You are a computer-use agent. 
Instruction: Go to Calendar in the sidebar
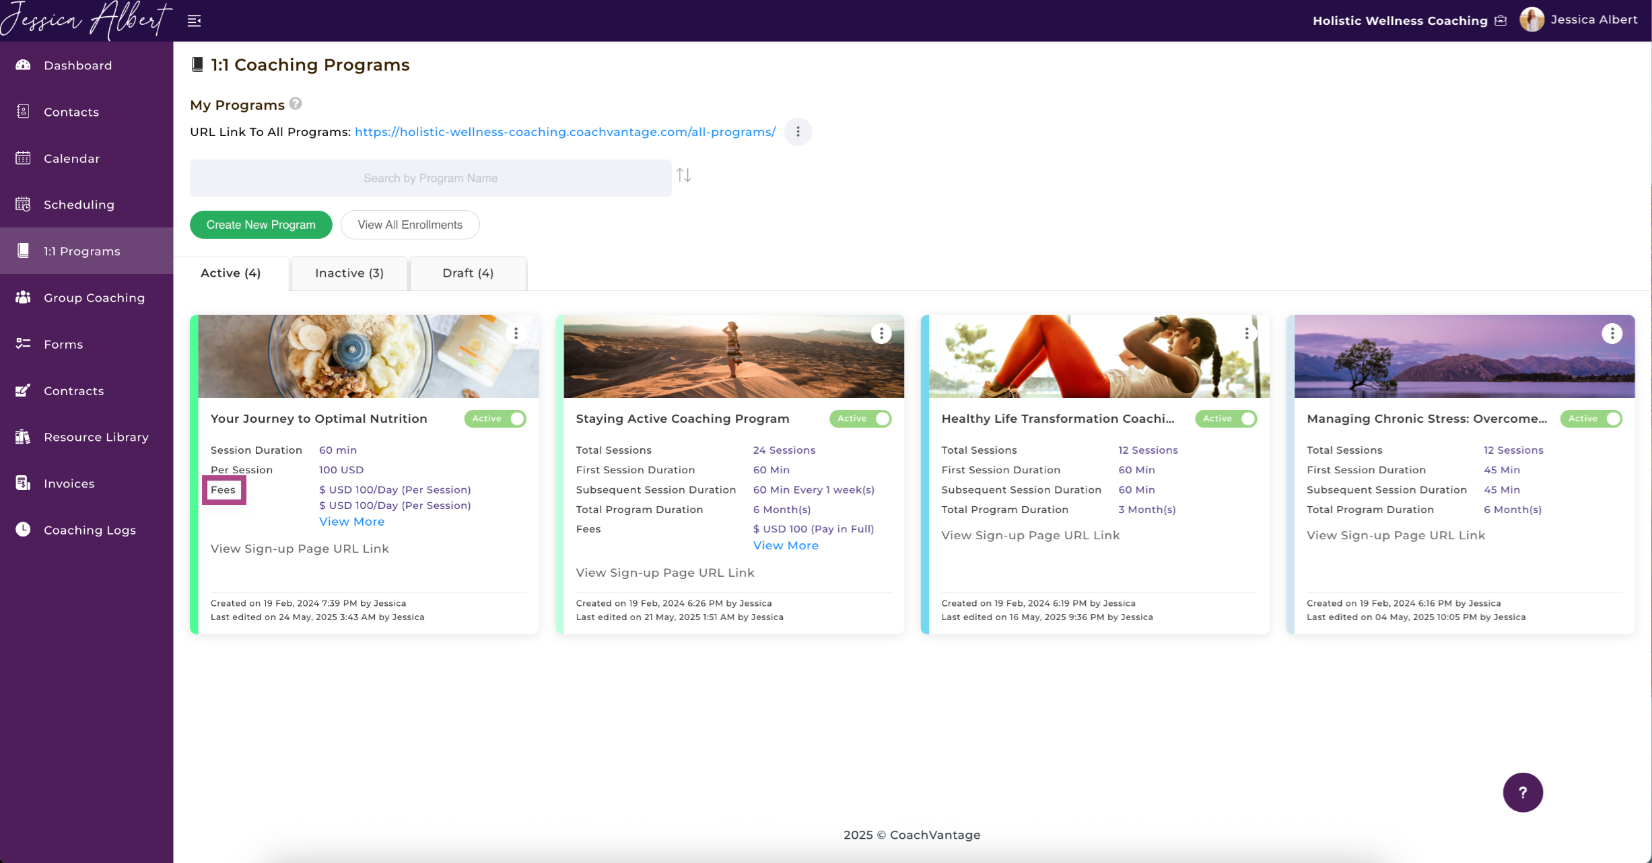[x=87, y=158]
